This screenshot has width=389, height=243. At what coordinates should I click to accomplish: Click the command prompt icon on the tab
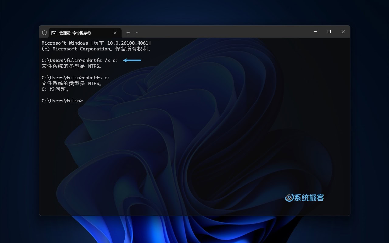(54, 33)
